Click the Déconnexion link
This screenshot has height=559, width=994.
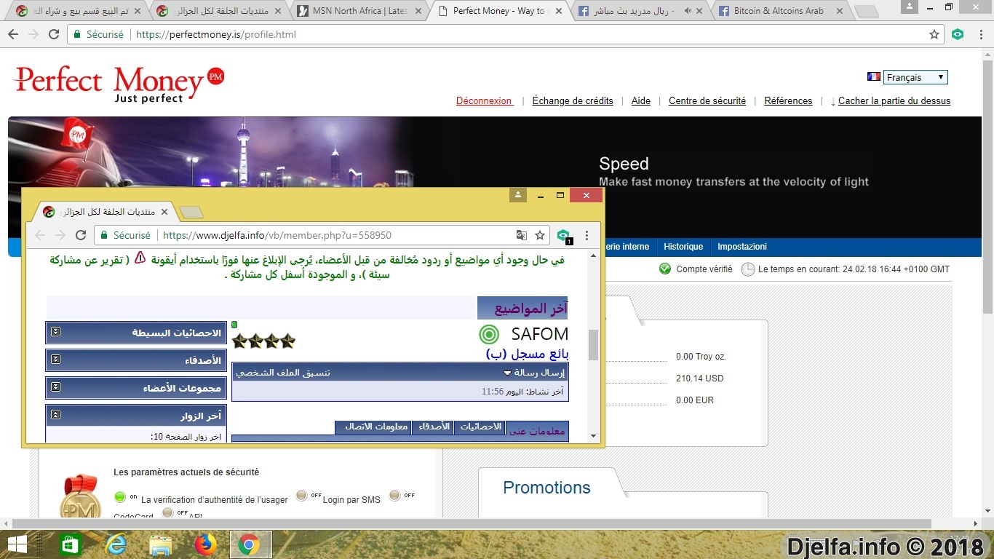485,101
